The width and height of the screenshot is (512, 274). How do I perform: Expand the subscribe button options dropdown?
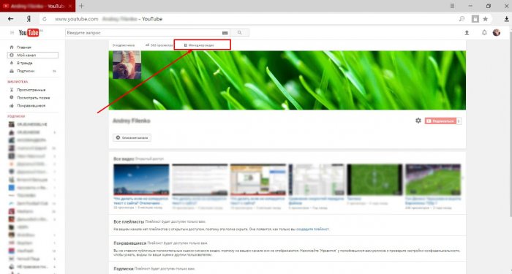tap(459, 121)
